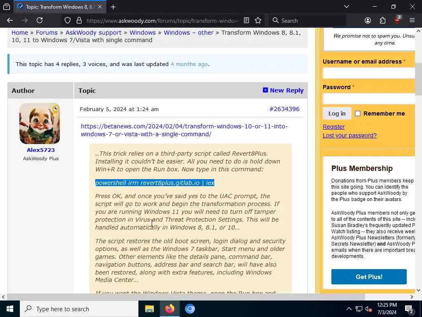Click the horizontal scrollbar thumb
Screen dimensions: 422x317
tap(186, 297)
